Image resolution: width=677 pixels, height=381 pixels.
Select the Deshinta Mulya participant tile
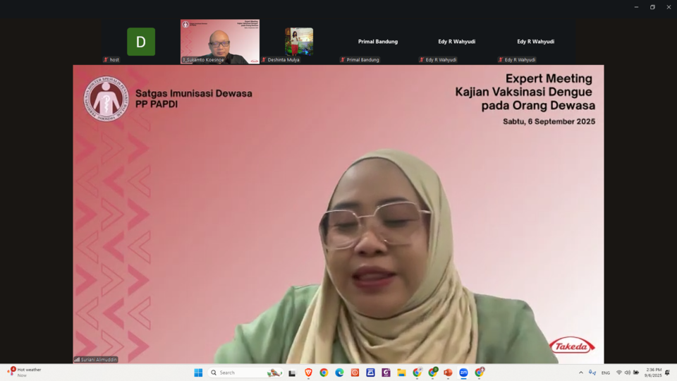299,42
